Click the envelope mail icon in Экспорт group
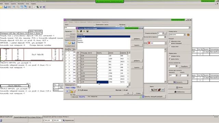The width and height of the screenshot is (219, 123). point(156,90)
